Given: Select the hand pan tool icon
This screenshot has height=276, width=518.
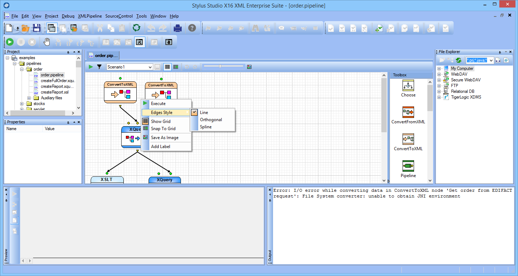Looking at the screenshot, I should [47, 42].
